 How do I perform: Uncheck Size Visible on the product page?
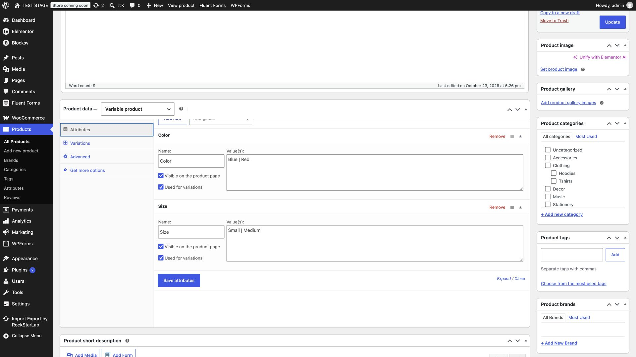coord(161,247)
